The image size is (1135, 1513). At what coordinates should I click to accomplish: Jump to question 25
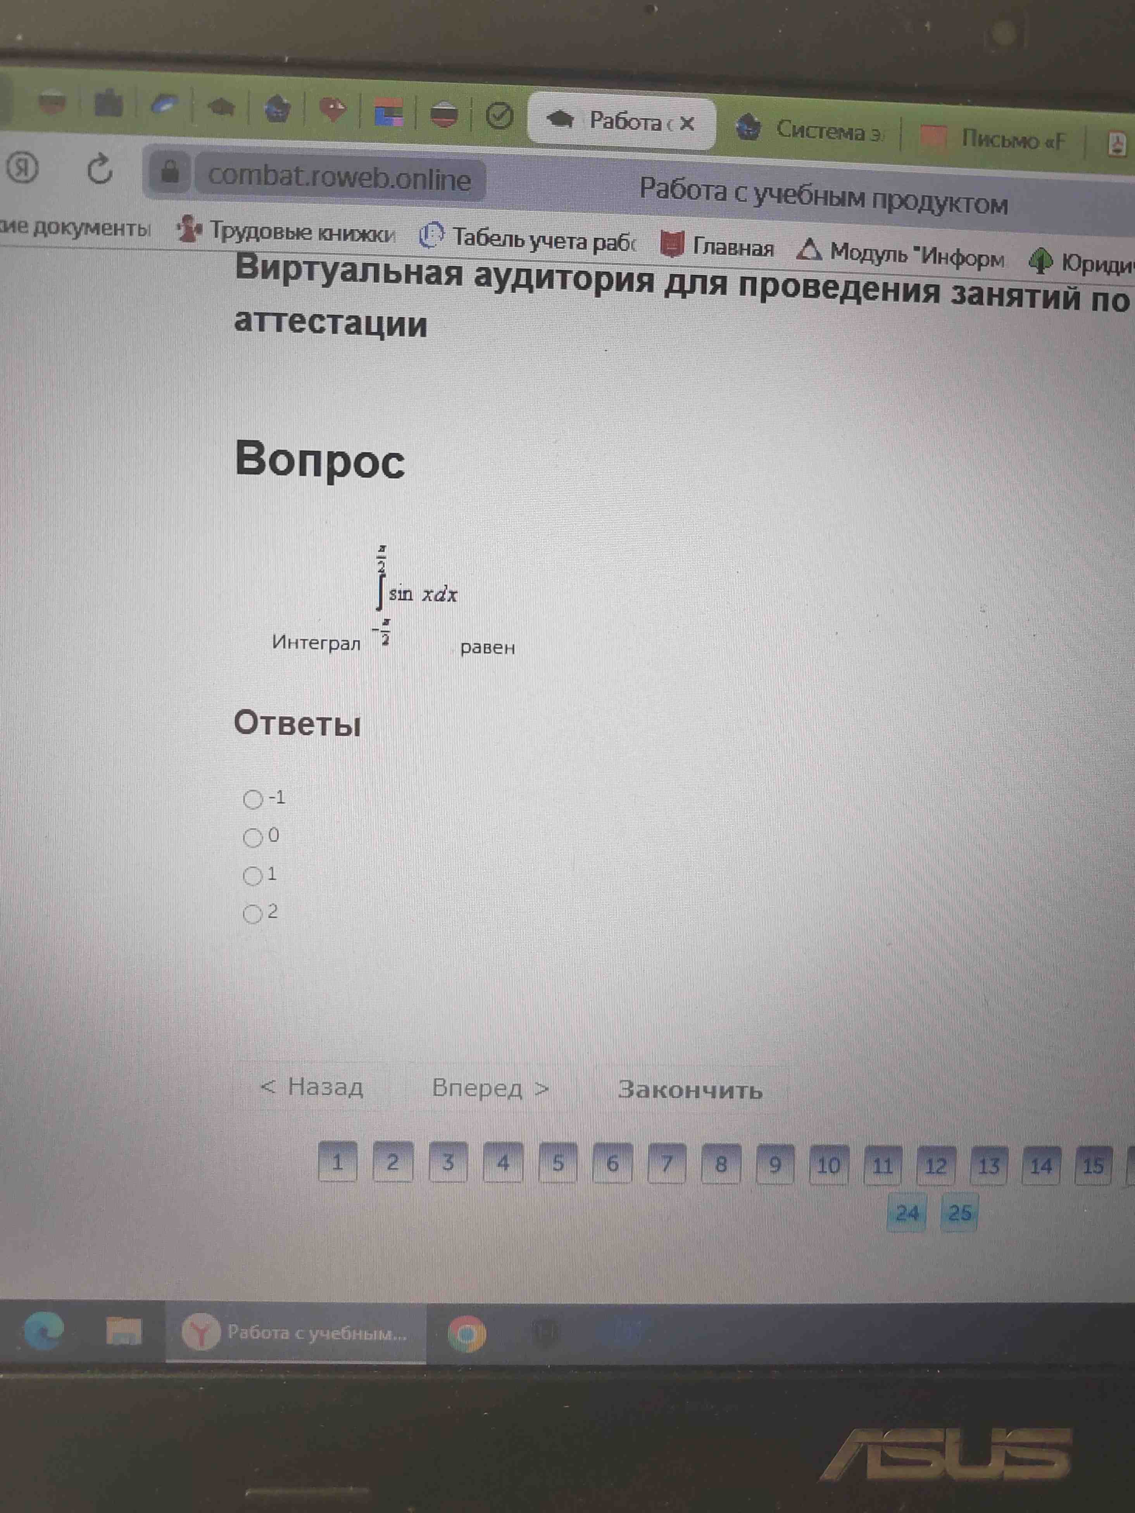click(x=959, y=1213)
